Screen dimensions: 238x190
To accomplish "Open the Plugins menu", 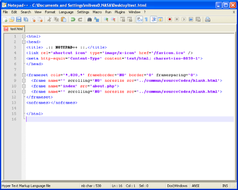I will (120, 12).
